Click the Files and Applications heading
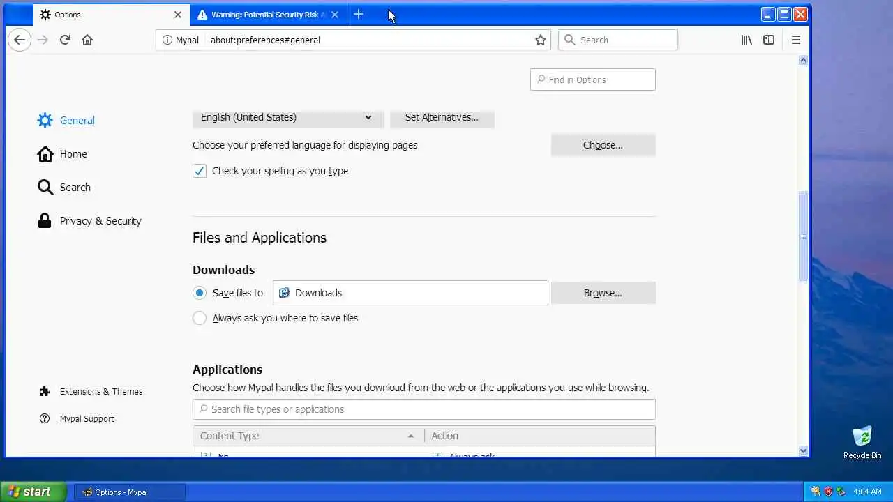 click(260, 238)
